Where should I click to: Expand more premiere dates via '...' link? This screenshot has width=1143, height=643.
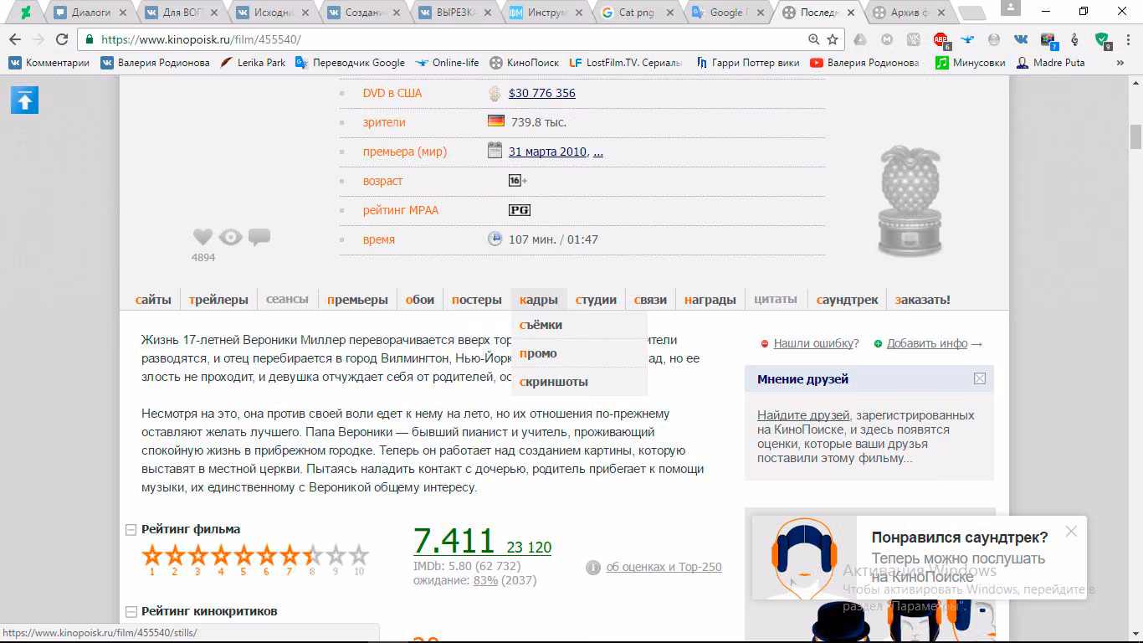(597, 152)
